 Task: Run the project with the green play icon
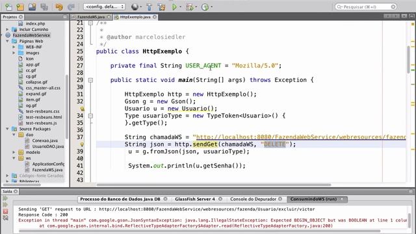pyautogui.click(x=174, y=7)
